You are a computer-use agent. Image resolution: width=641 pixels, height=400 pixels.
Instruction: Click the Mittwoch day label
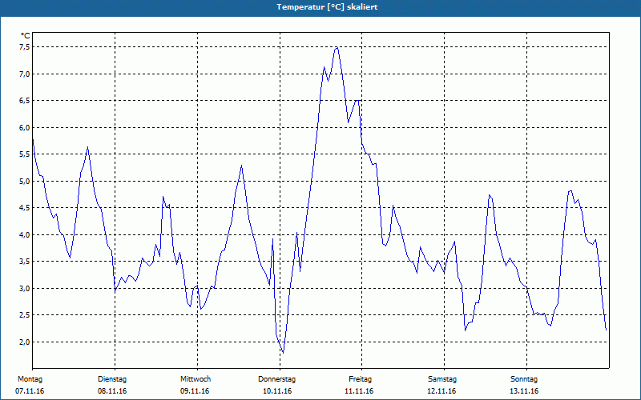(196, 379)
